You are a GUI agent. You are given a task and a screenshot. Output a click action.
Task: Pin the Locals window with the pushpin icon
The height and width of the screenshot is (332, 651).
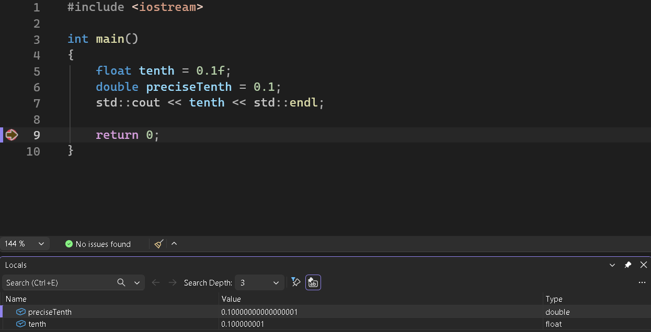[628, 265]
